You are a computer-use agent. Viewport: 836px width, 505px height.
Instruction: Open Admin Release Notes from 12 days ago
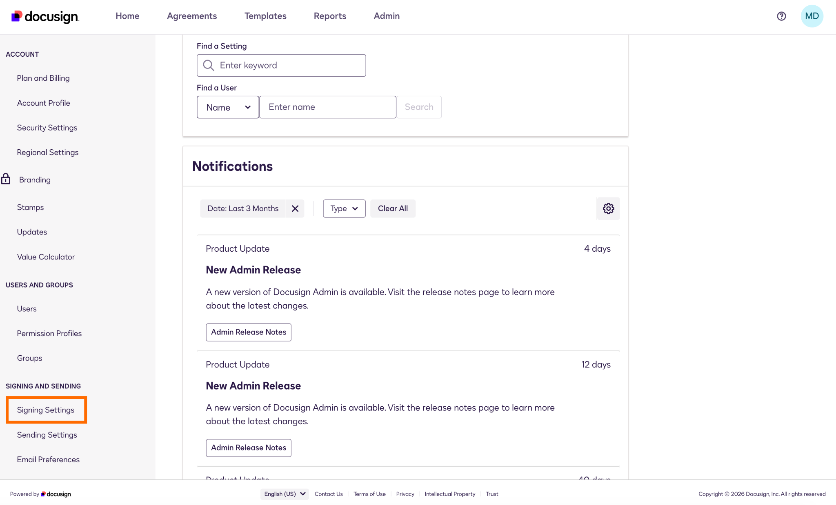pyautogui.click(x=249, y=448)
